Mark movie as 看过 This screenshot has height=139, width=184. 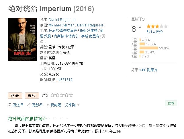(x=32, y=96)
